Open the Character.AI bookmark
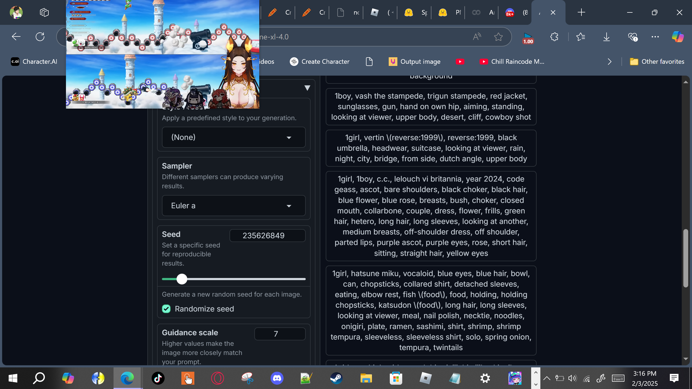 pyautogui.click(x=34, y=62)
